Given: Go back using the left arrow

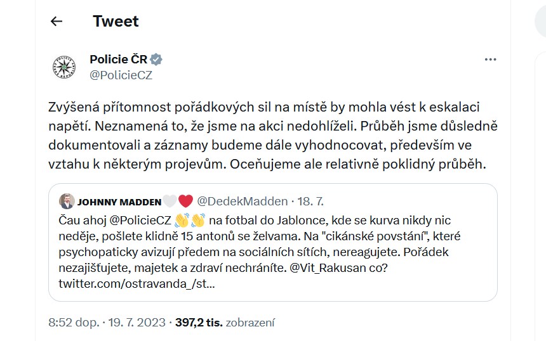Looking at the screenshot, I should click(57, 21).
